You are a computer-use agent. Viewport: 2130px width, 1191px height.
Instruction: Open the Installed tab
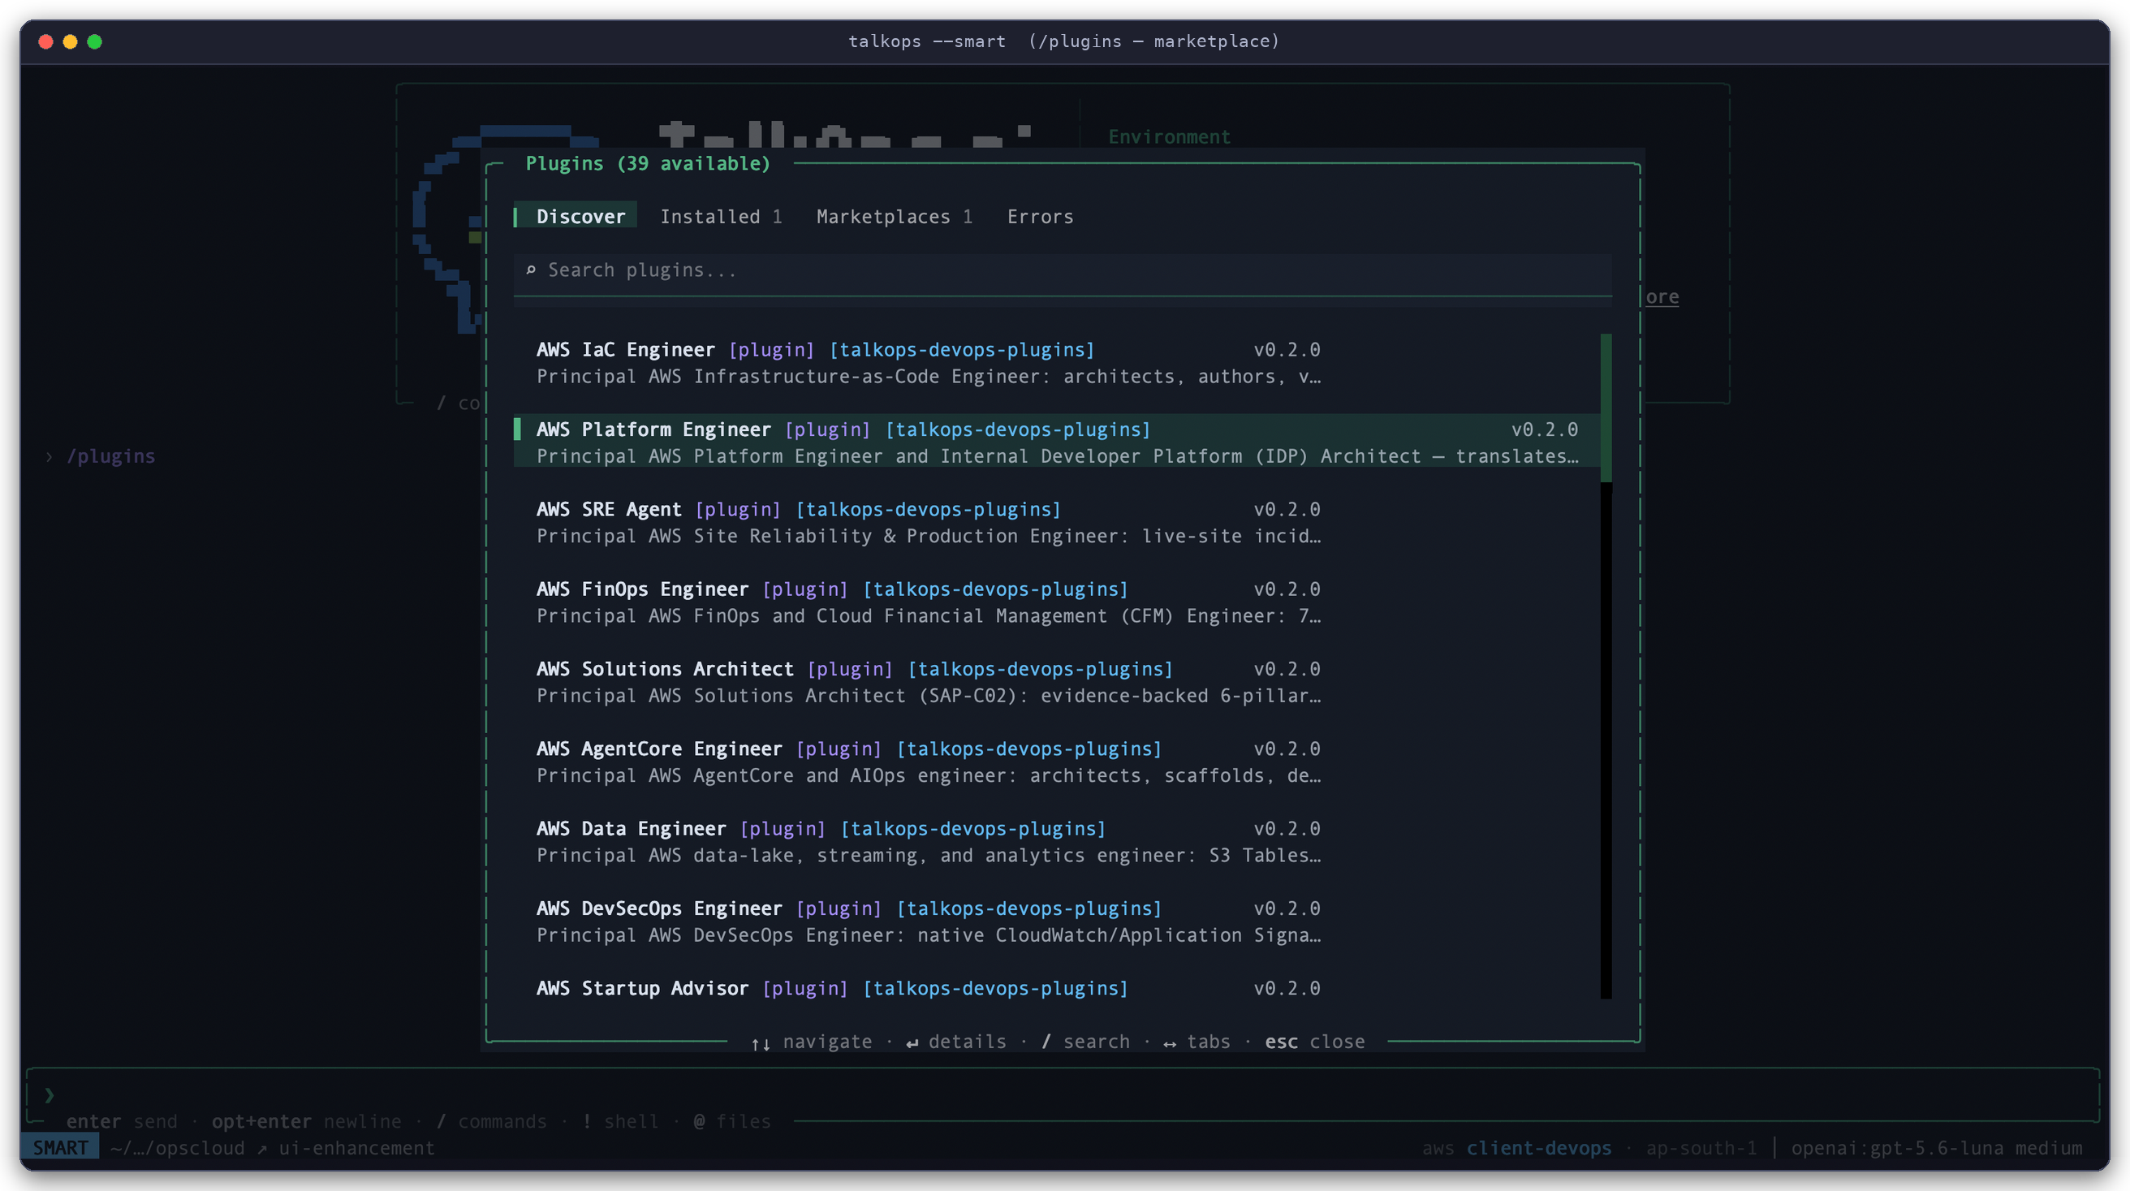[720, 217]
